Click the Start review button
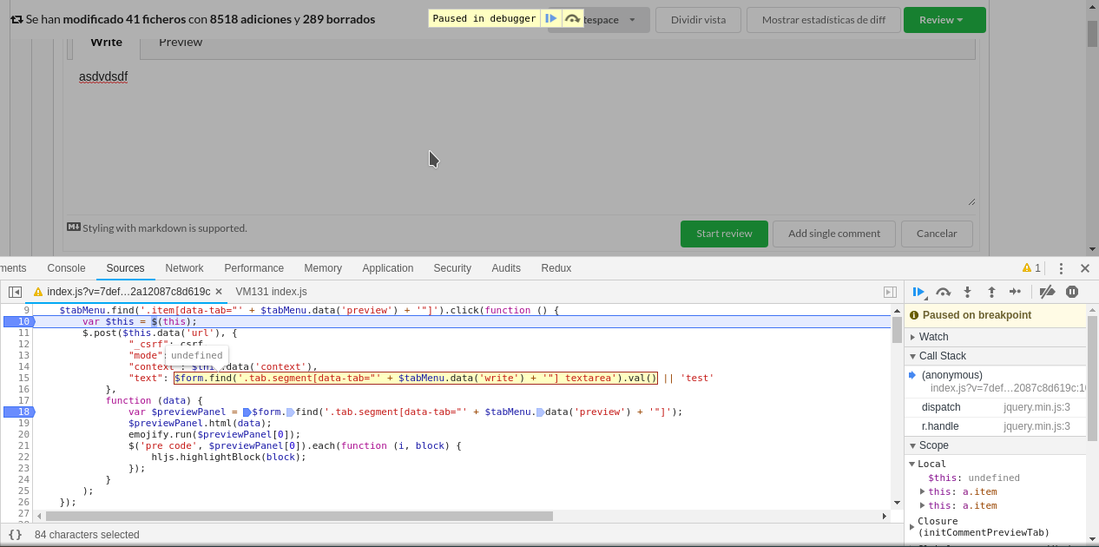Viewport: 1099px width, 547px height. coord(724,234)
